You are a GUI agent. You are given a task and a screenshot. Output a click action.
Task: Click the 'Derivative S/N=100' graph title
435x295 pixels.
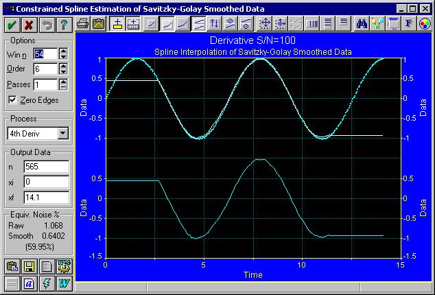click(x=252, y=40)
